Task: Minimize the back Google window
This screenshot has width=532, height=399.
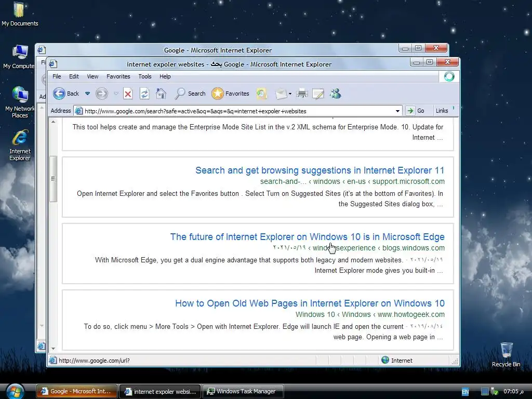Action: (x=405, y=48)
